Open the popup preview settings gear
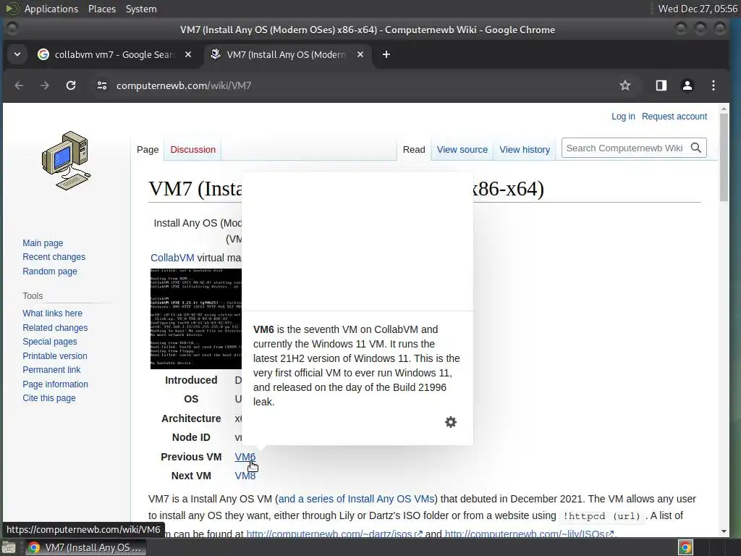The image size is (741, 556). tap(451, 422)
